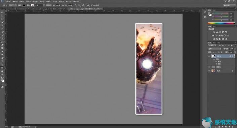Select the Zoom tool
Screen dimensions: 237x128
point(2,74)
